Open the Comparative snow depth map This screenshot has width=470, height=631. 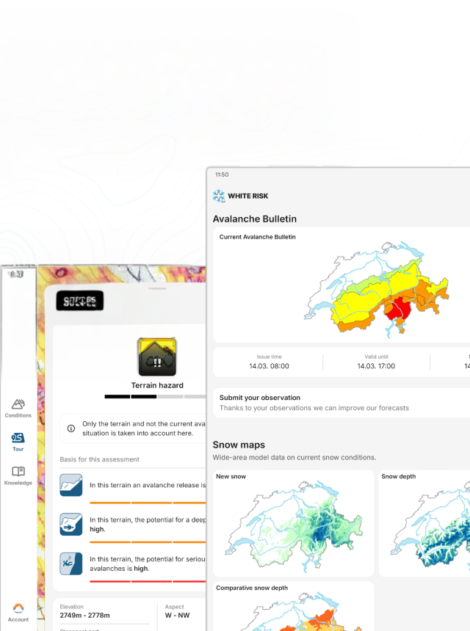[292, 609]
